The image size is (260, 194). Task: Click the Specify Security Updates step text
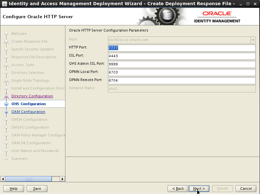tap(33, 49)
